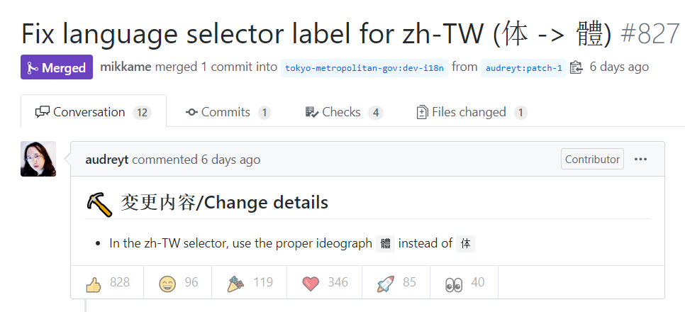Open mikkame's user profile link
This screenshot has height=312, width=685.
126,67
